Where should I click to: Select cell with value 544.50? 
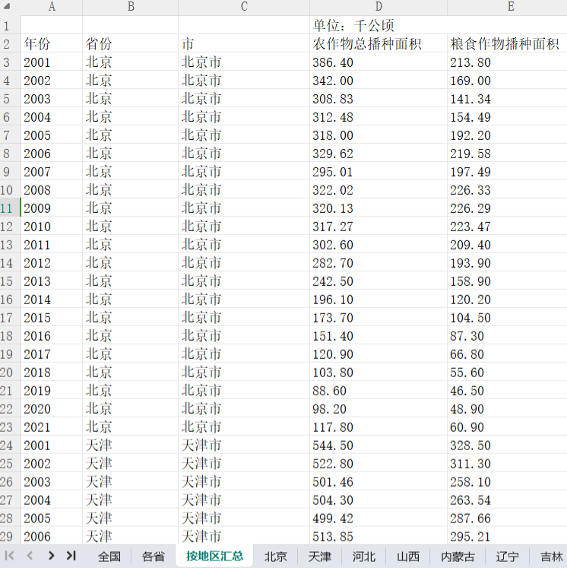(x=379, y=445)
